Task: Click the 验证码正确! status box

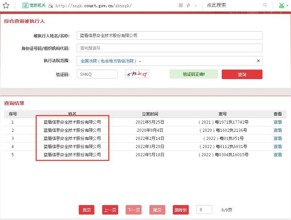Action: [x=194, y=74]
